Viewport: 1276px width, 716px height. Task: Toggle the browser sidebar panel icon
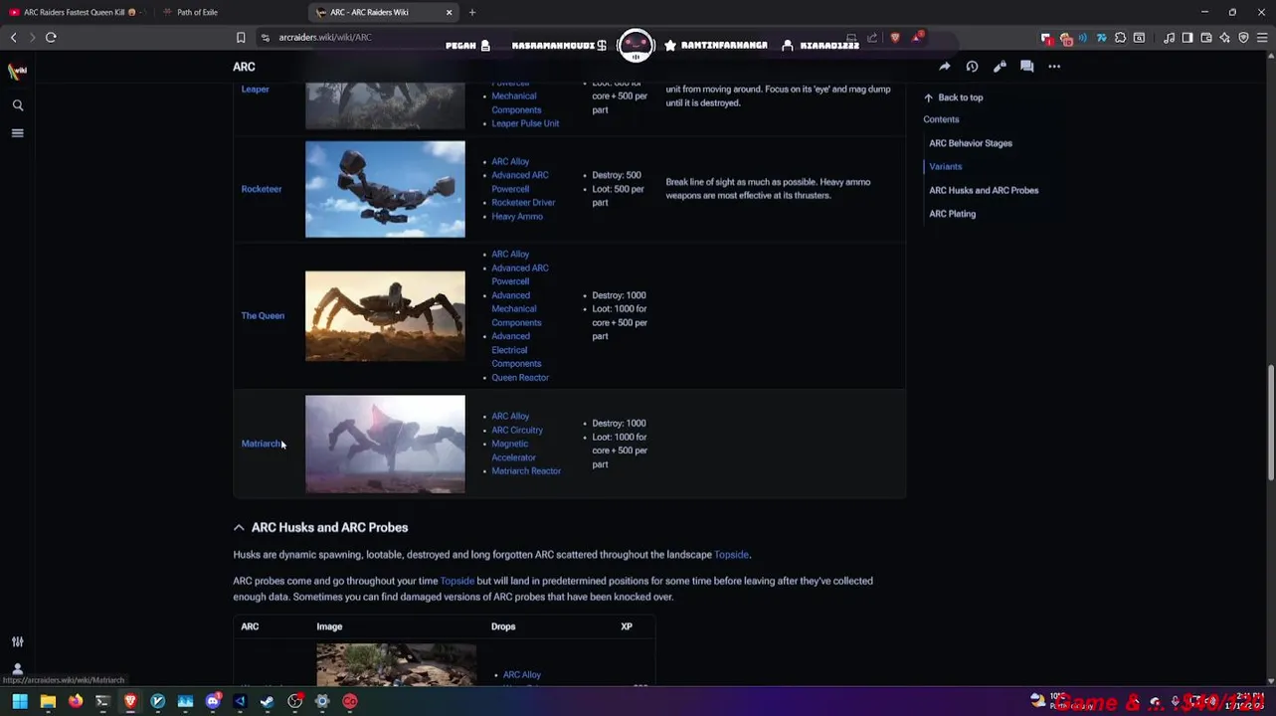(1187, 38)
